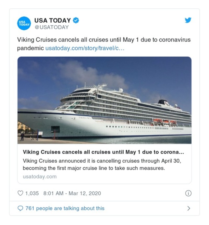View "761 people are talking about this"
This screenshot has height=225, width=209.
(x=65, y=208)
